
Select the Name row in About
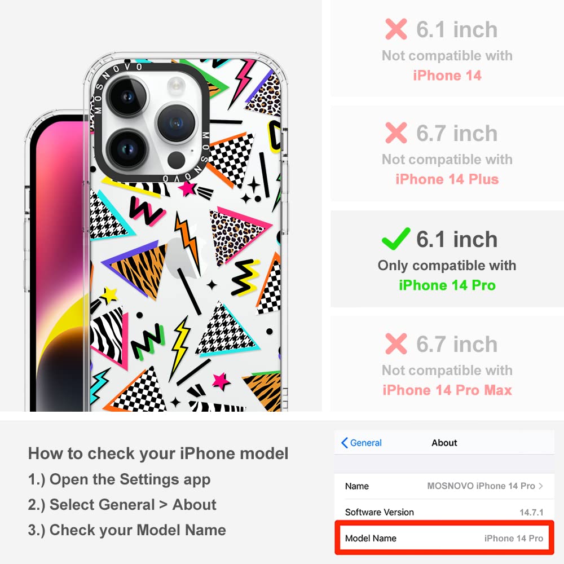(x=444, y=486)
